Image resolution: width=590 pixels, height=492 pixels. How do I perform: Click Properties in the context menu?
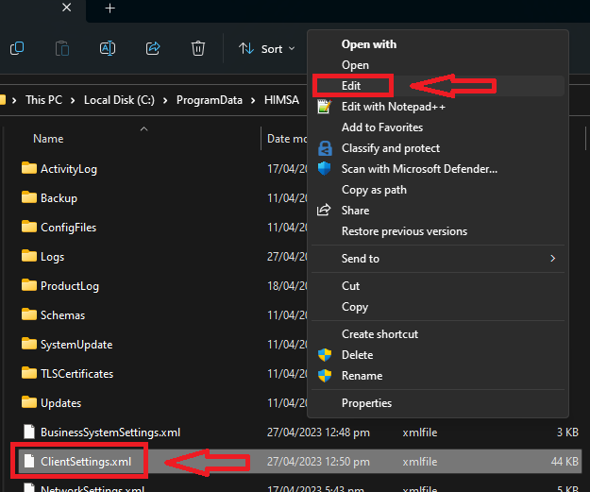366,403
